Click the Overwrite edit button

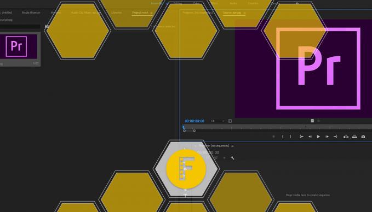pos(354,137)
